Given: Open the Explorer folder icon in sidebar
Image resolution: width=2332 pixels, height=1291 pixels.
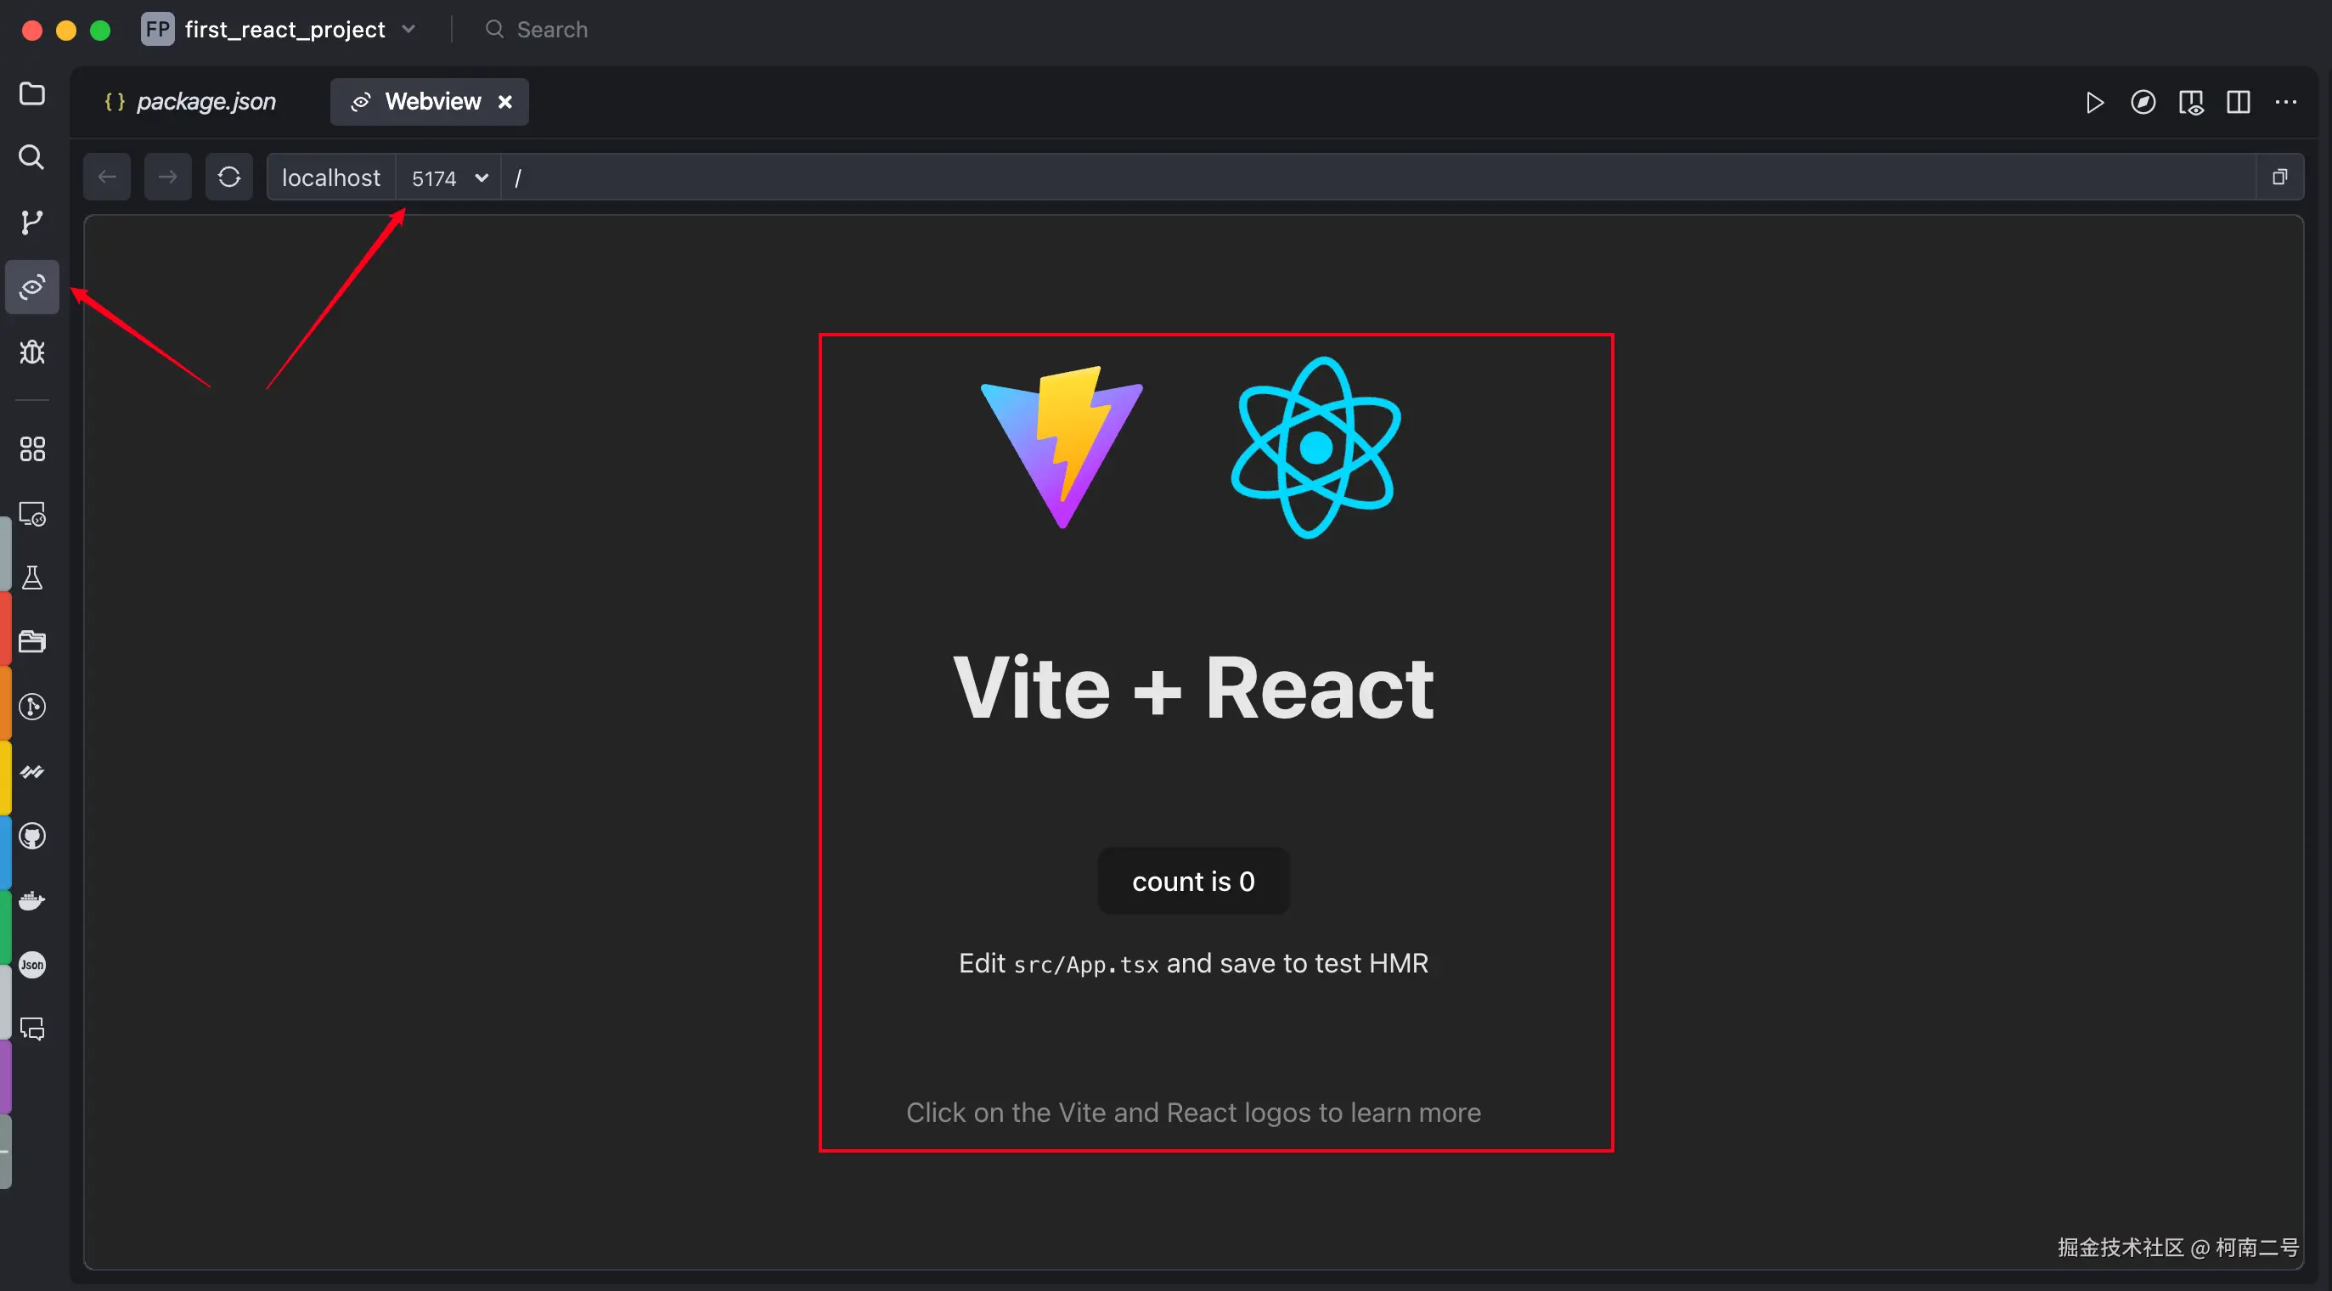Looking at the screenshot, I should tap(31, 94).
